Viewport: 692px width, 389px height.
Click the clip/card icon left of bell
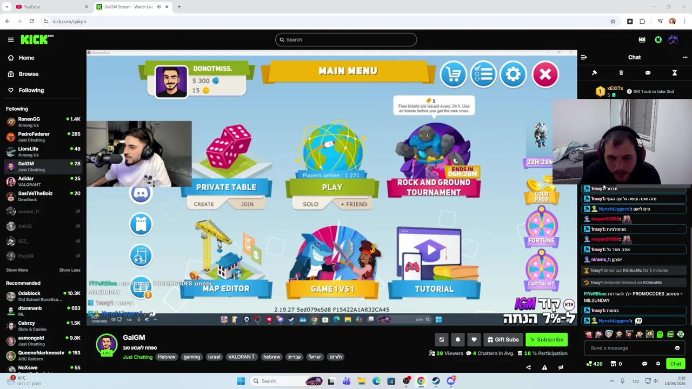tap(442, 339)
